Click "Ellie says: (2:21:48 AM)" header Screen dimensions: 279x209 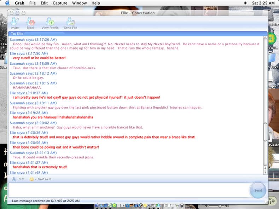29,173
